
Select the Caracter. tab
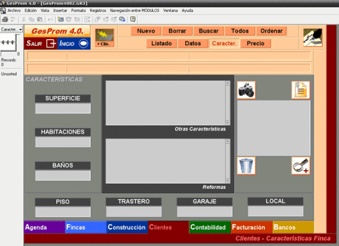[224, 43]
